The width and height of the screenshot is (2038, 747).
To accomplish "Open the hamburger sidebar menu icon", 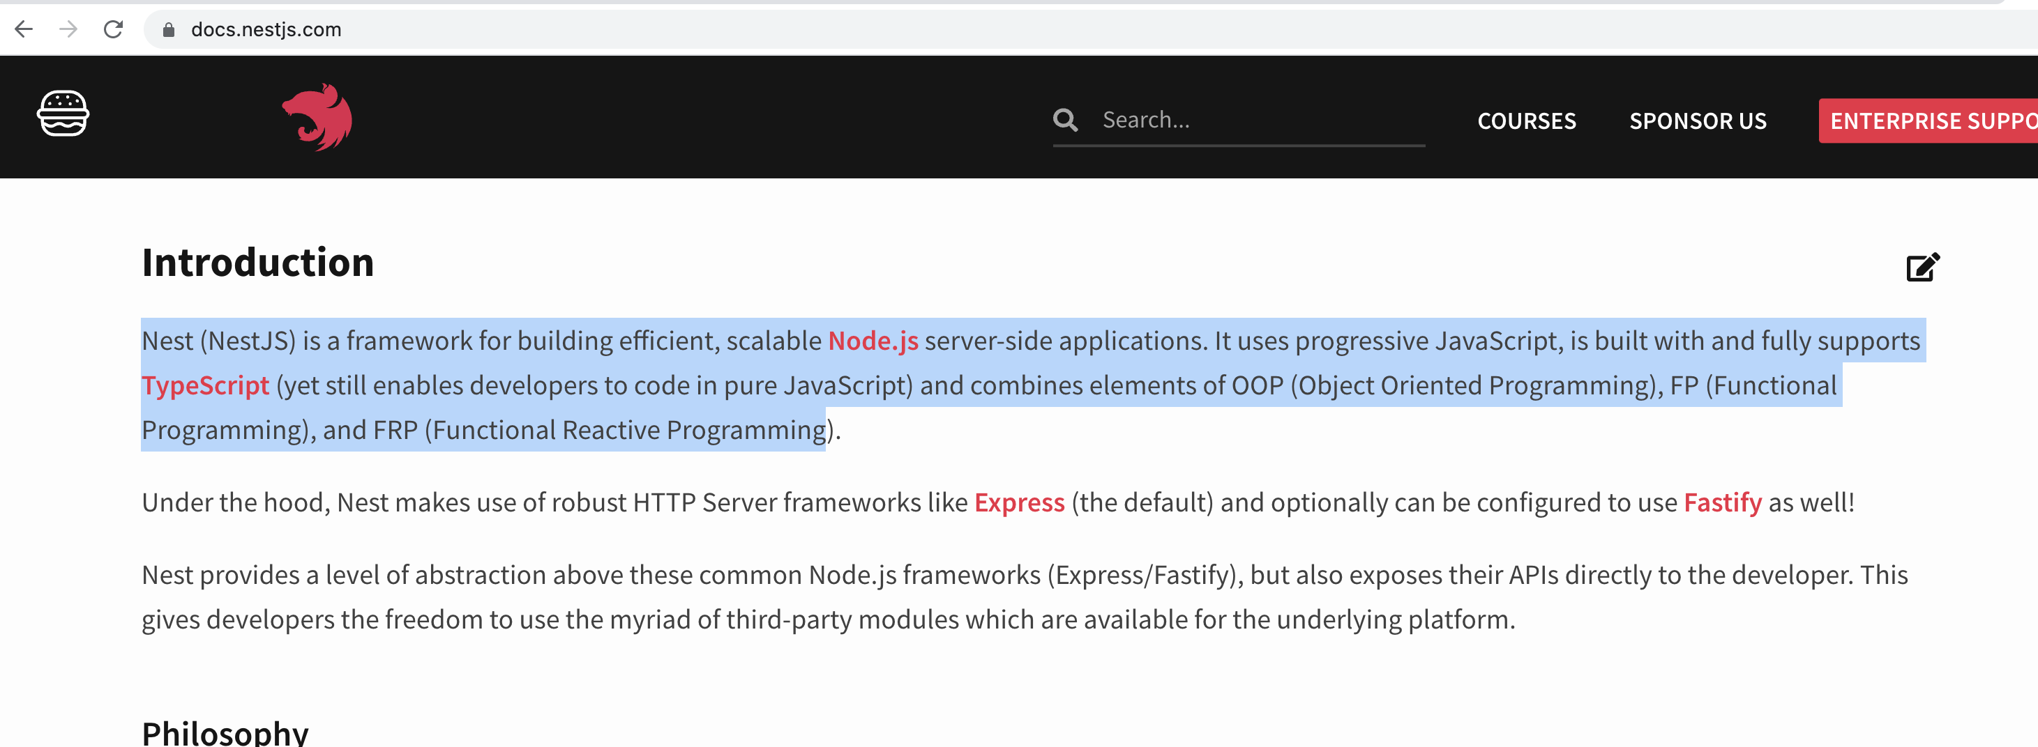I will [63, 114].
